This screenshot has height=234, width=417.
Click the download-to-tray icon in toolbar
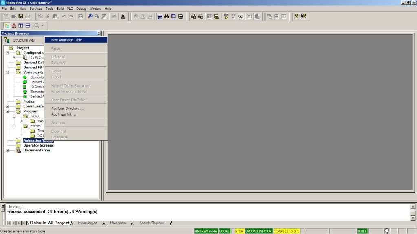click(123, 16)
